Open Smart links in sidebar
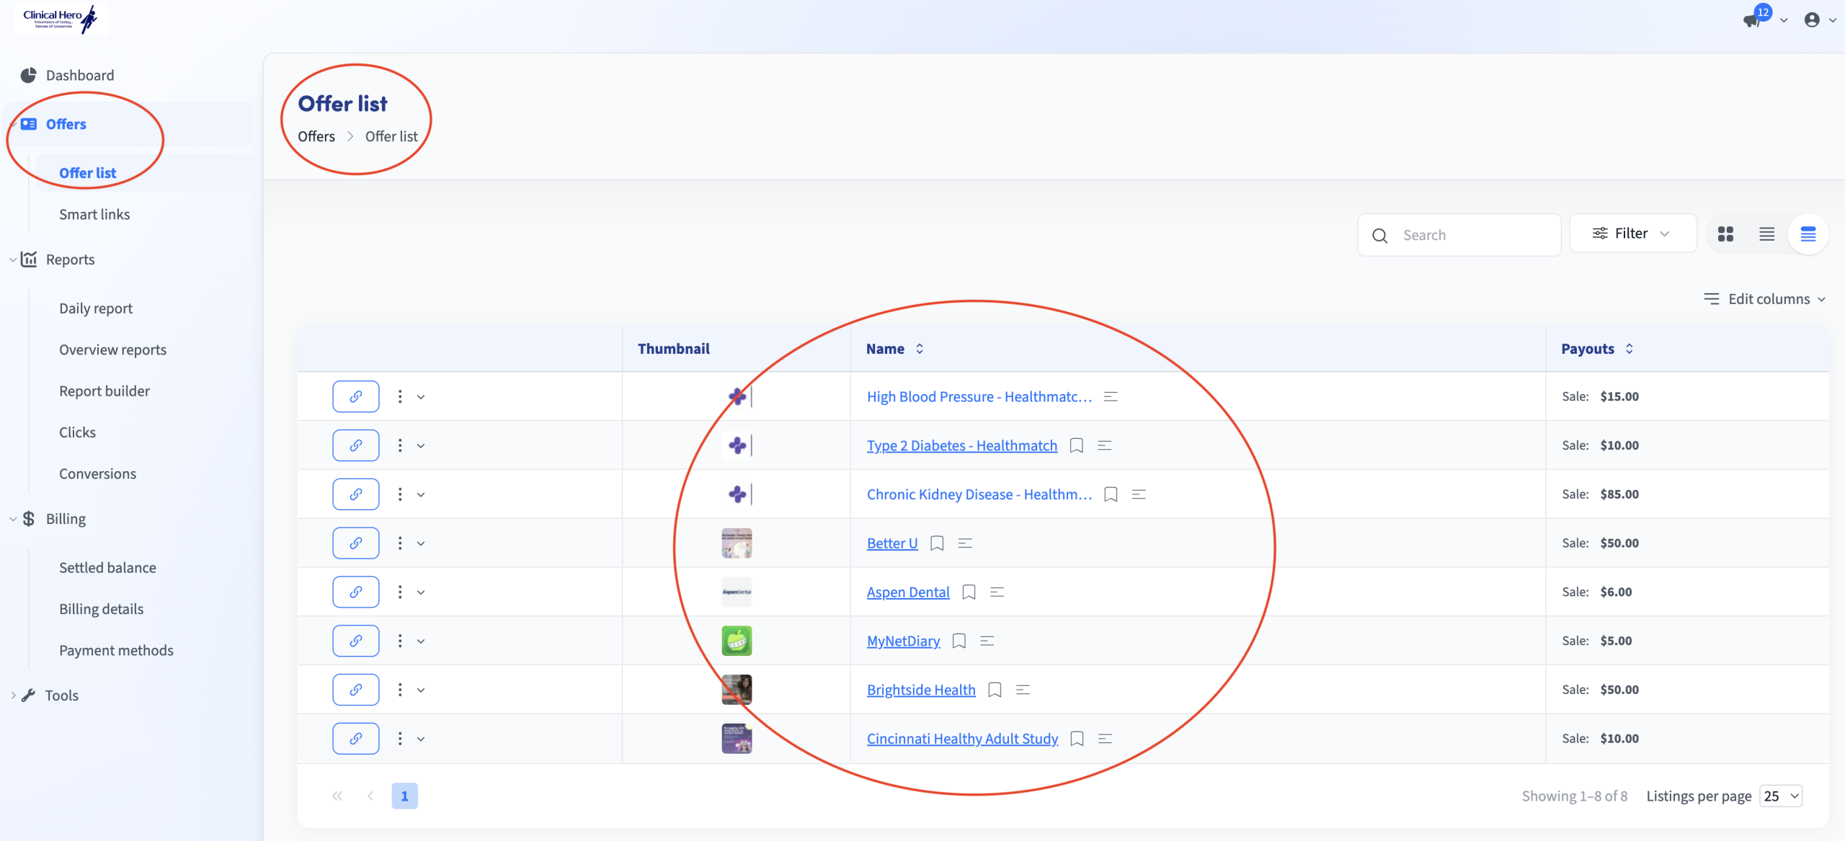The width and height of the screenshot is (1845, 841). (x=94, y=214)
